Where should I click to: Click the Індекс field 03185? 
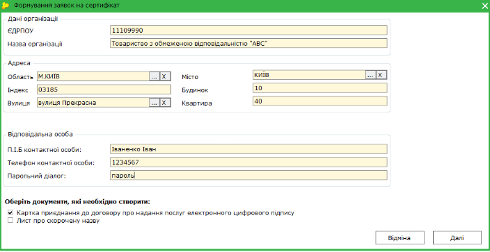104,90
